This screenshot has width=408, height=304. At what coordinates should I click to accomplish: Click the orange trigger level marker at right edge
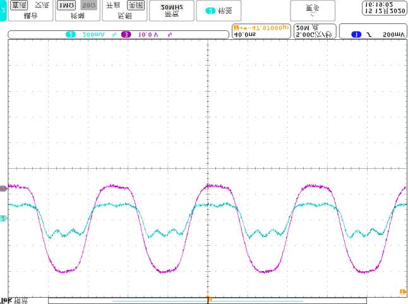tap(402, 291)
